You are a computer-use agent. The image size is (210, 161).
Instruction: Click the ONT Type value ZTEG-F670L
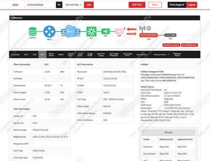pos(39,151)
